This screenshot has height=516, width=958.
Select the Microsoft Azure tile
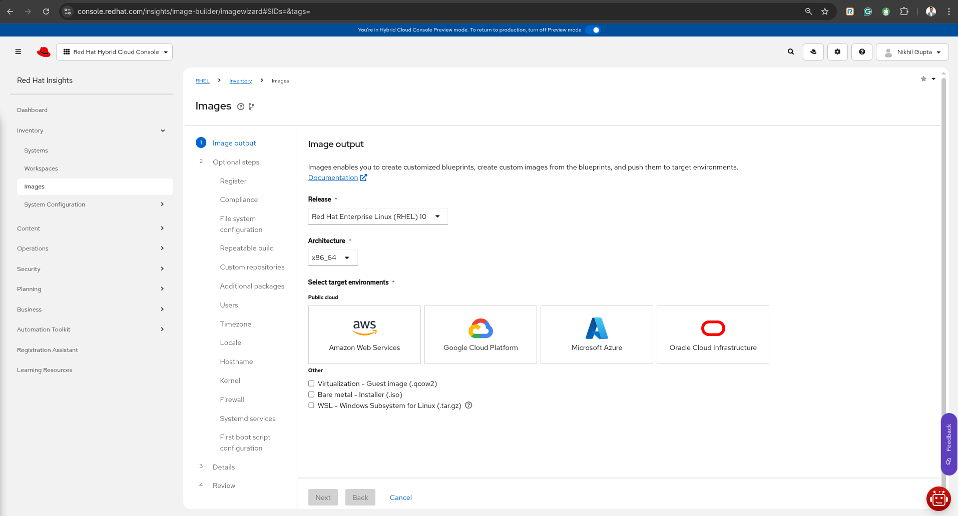597,334
